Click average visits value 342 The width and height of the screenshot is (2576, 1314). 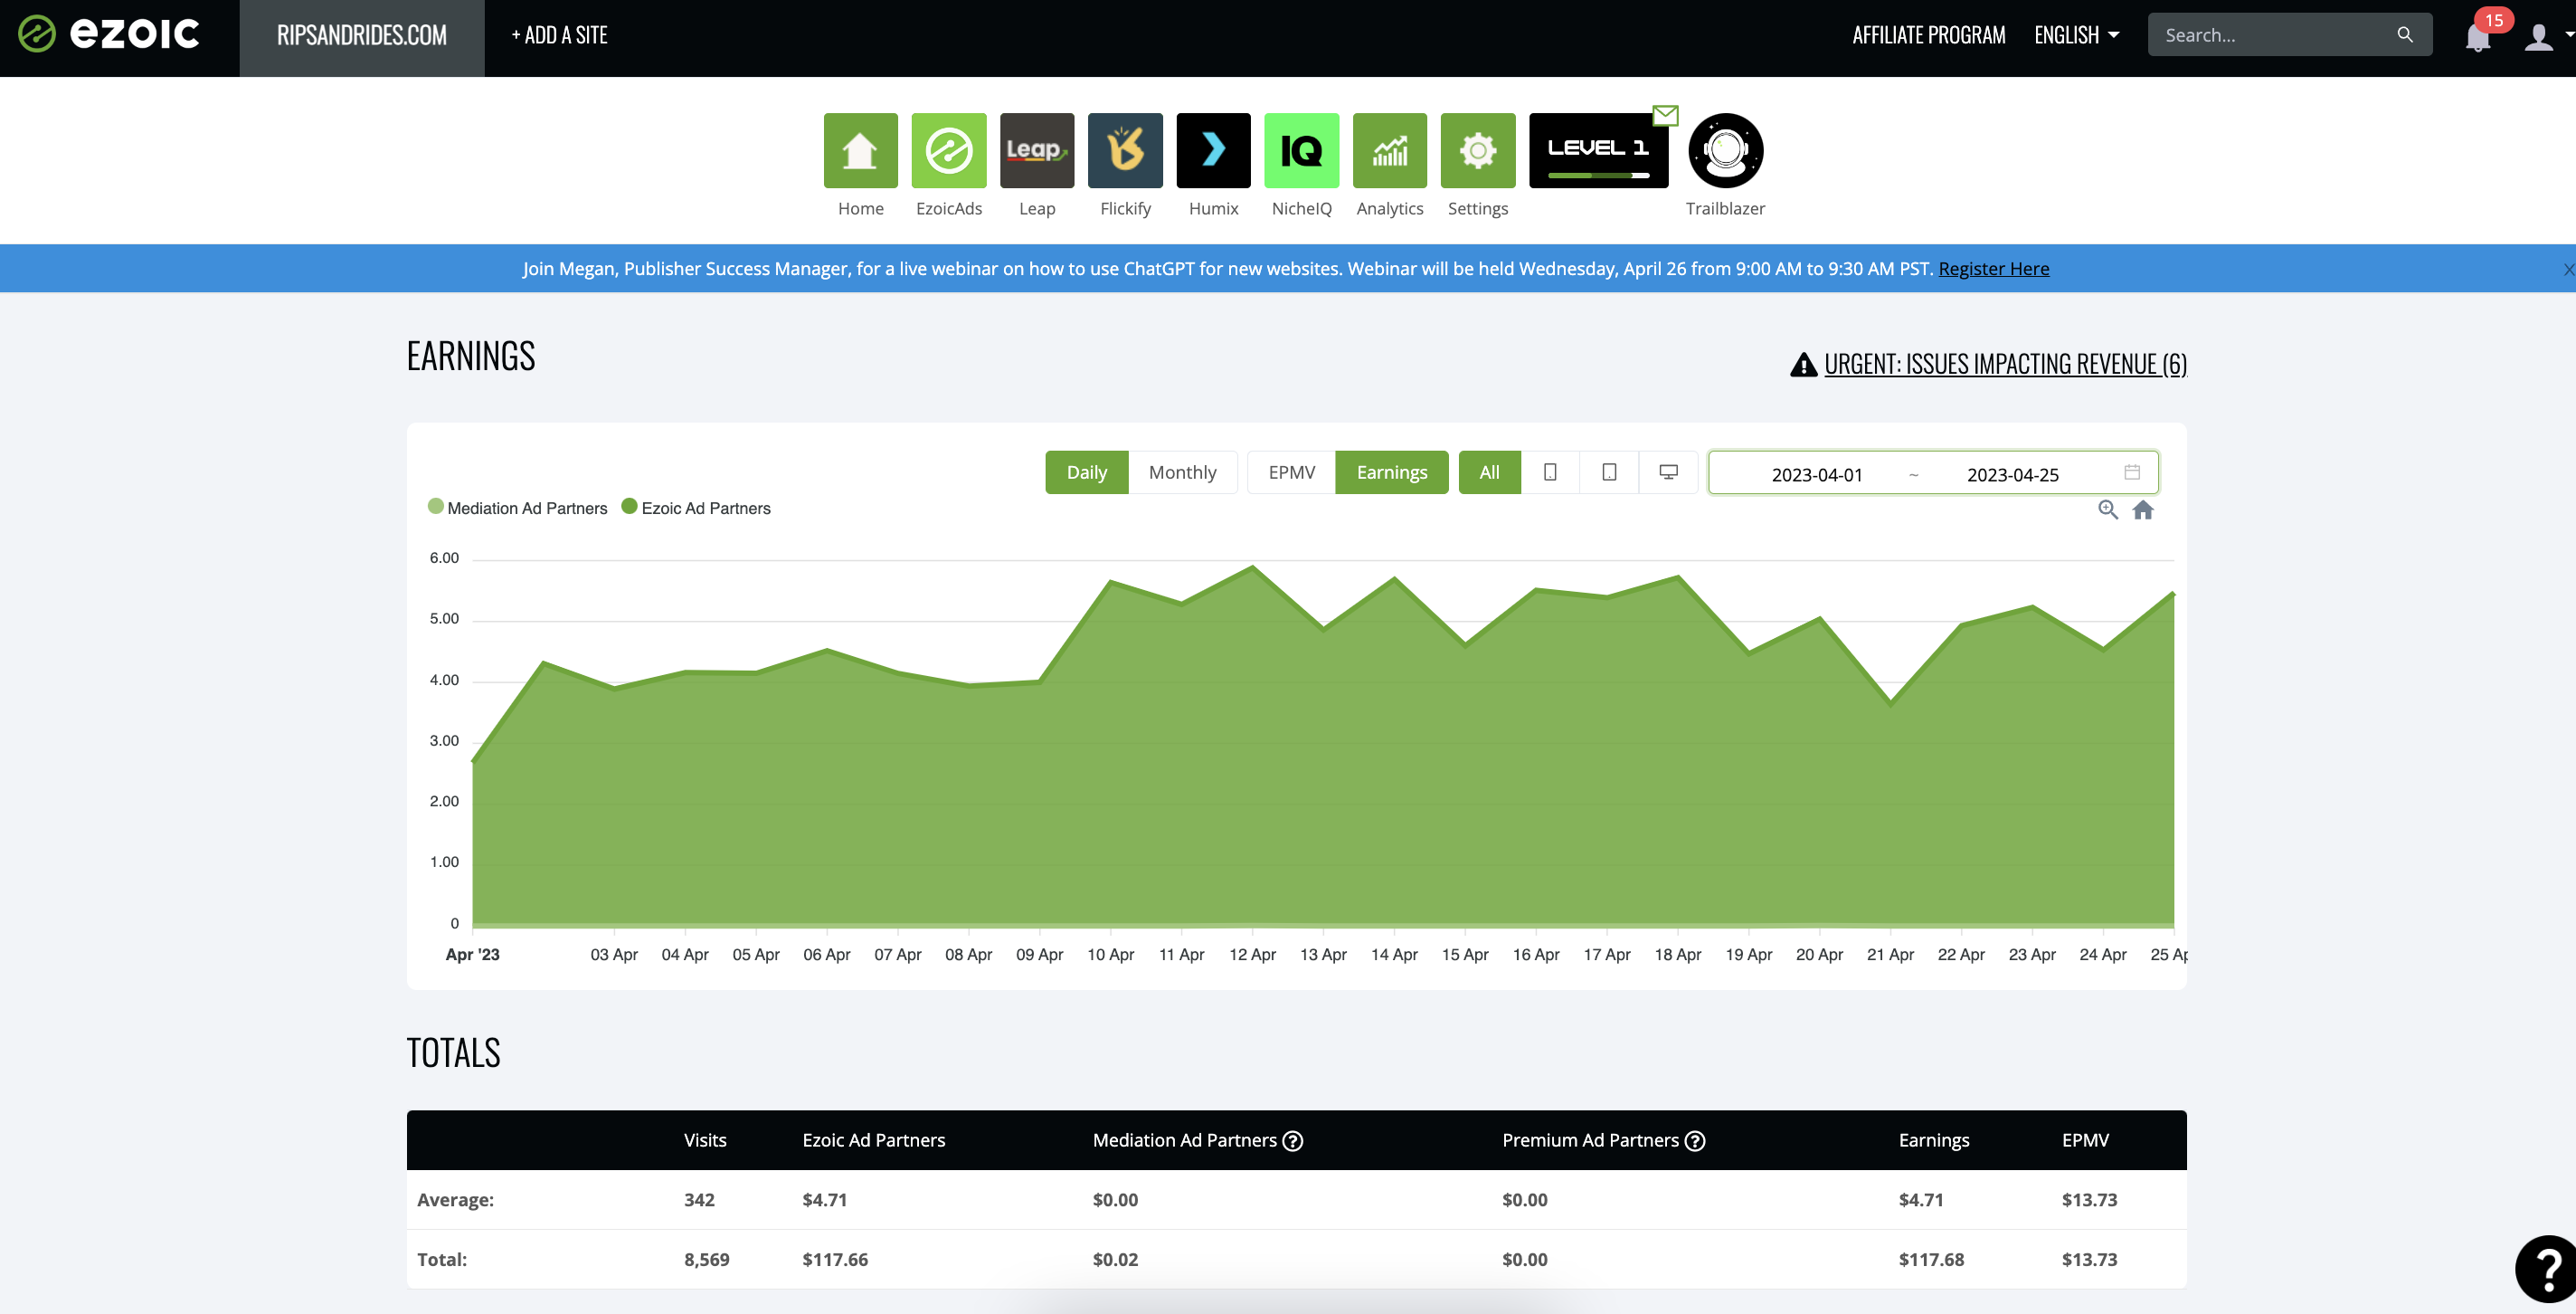(x=699, y=1200)
